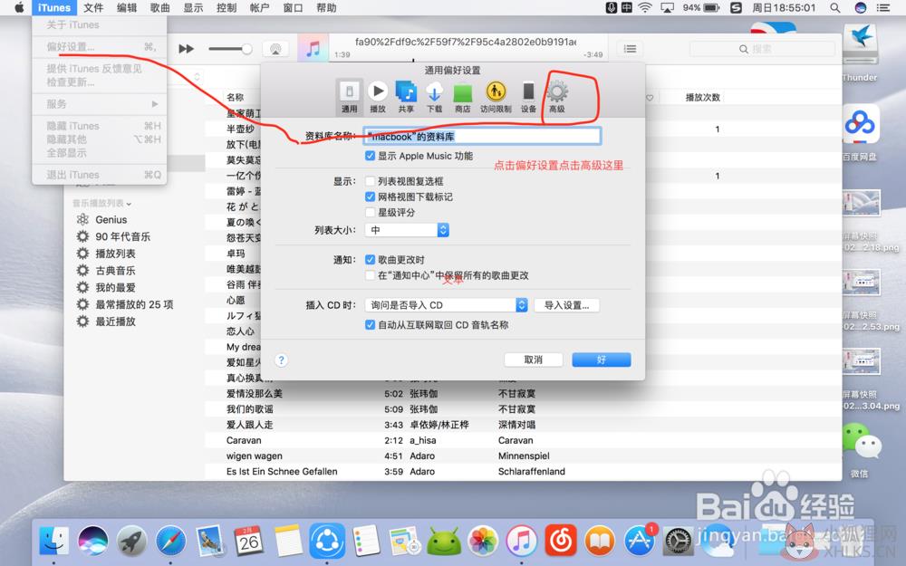This screenshot has width=906, height=566.
Task: Adjust the iTunes volume slider
Action: click(230, 49)
